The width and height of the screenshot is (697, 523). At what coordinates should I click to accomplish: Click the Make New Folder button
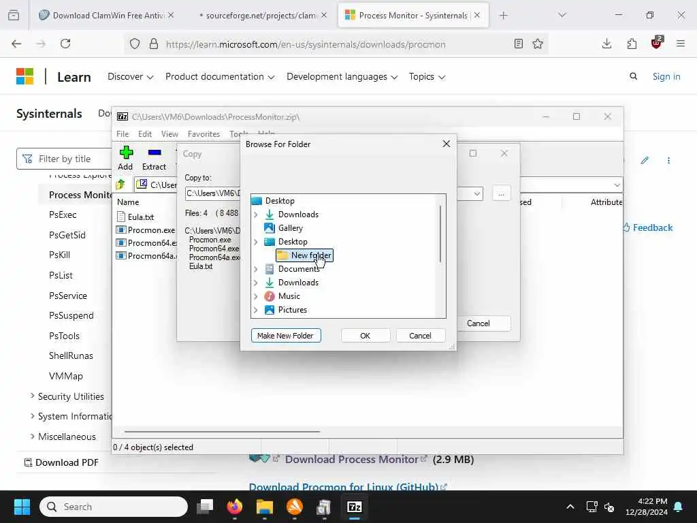[x=286, y=336]
